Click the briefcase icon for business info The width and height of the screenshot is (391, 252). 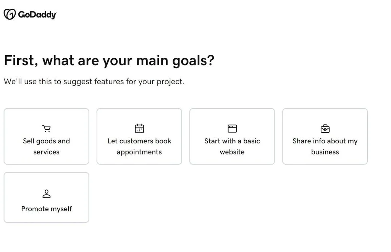(x=325, y=128)
